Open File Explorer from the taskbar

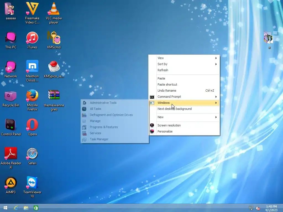click(x=26, y=208)
